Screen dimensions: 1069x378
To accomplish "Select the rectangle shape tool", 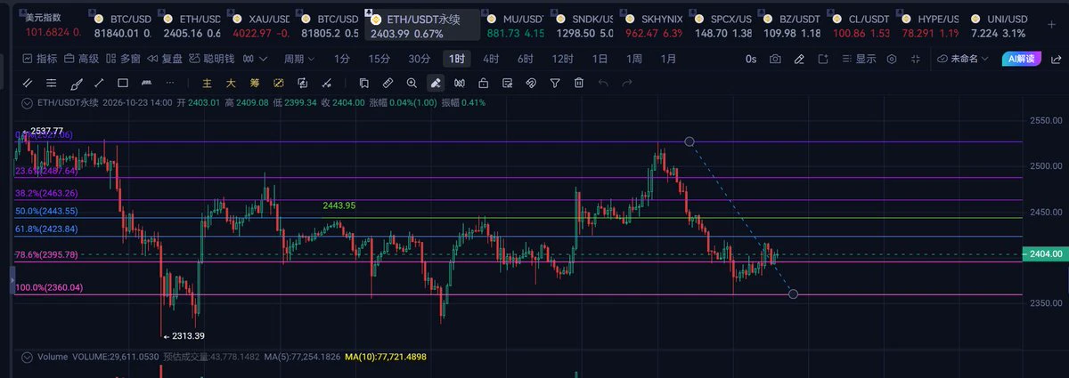I will (123, 83).
